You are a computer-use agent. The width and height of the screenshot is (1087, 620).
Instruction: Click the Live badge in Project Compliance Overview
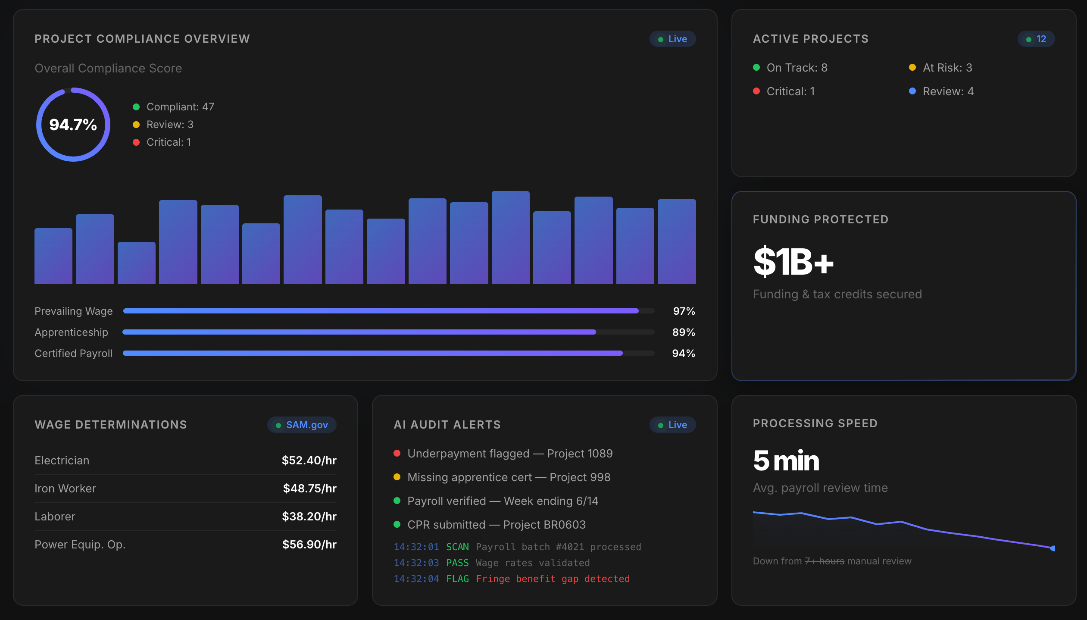tap(672, 39)
